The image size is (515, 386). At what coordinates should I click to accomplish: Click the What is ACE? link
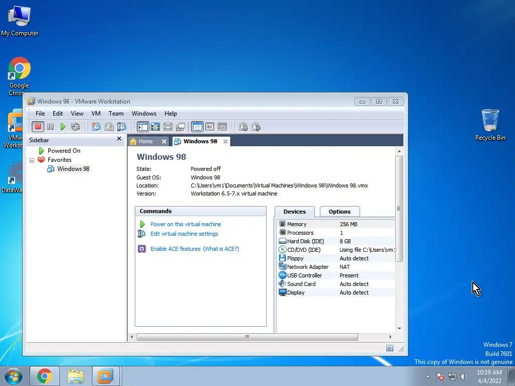click(221, 249)
